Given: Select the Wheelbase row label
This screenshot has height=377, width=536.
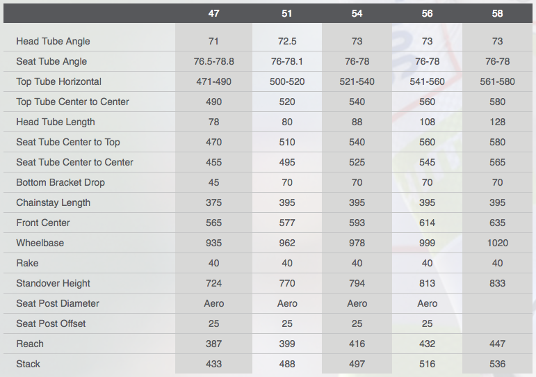Looking at the screenshot, I should click(x=40, y=243).
